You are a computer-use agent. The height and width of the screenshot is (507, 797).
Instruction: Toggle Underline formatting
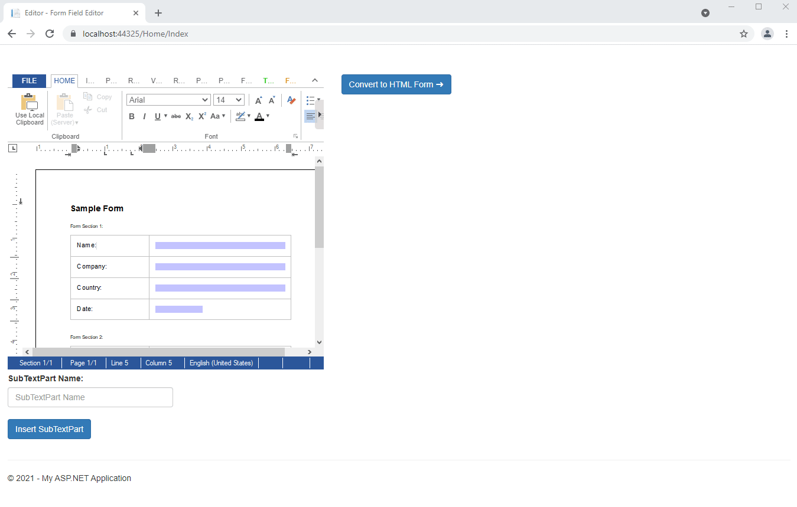157,116
